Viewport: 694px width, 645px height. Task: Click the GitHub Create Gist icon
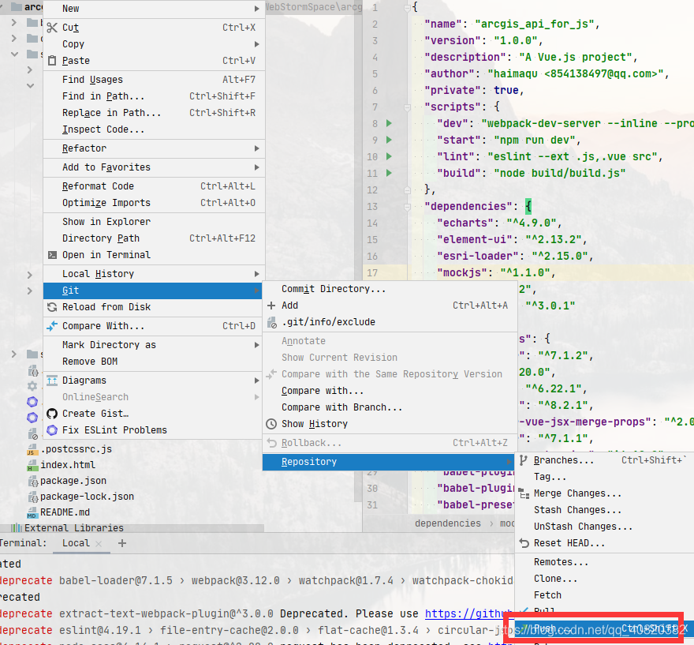52,414
